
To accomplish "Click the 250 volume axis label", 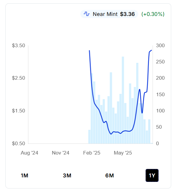I will tap(160, 62).
